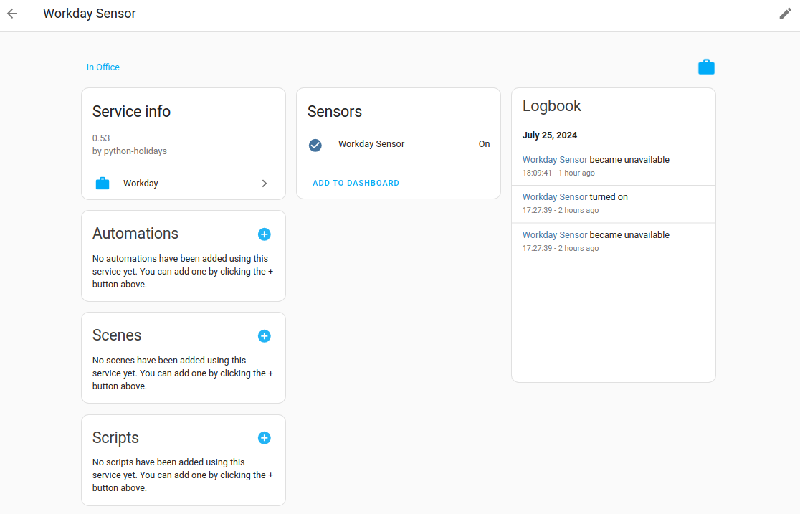800x514 pixels.
Task: Open the Logbook entry for Workday Sensor turned on
Action: point(556,196)
